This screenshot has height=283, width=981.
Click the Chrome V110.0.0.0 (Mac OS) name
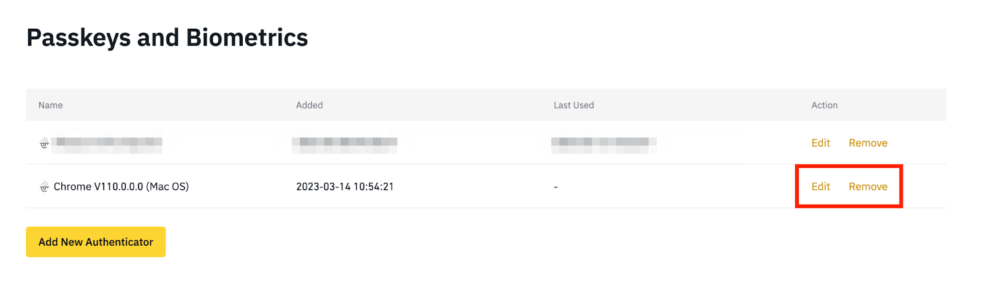coord(121,187)
